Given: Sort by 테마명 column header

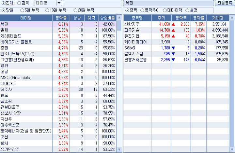Looking at the screenshot, I should [x=26, y=18].
